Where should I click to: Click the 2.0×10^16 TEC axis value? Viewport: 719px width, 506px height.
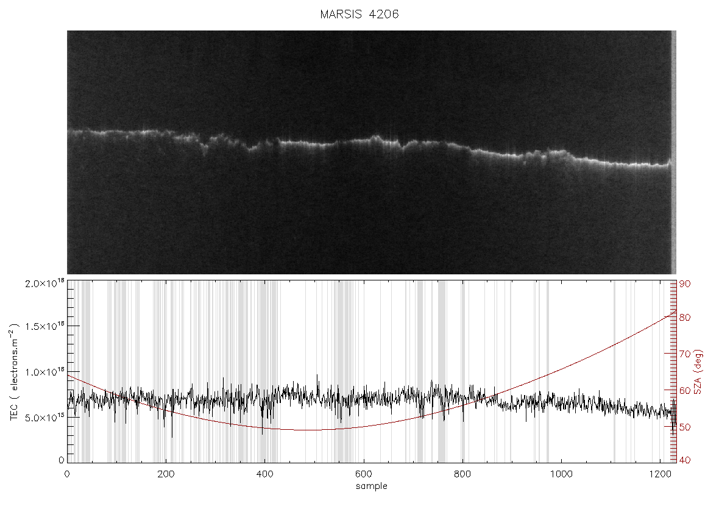tap(44, 283)
